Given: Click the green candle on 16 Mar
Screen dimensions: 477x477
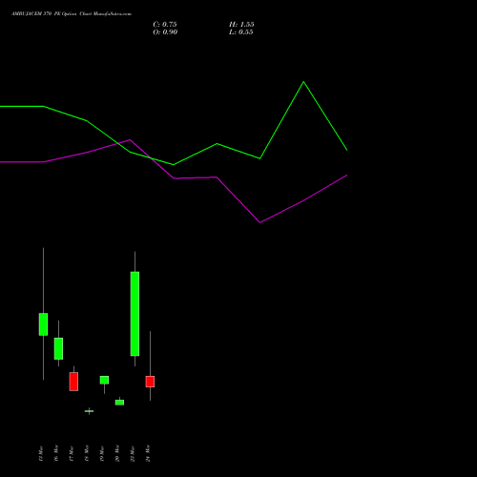Looking at the screenshot, I should click(x=58, y=348).
